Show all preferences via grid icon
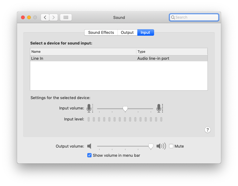The height and width of the screenshot is (186, 238). [x=66, y=17]
